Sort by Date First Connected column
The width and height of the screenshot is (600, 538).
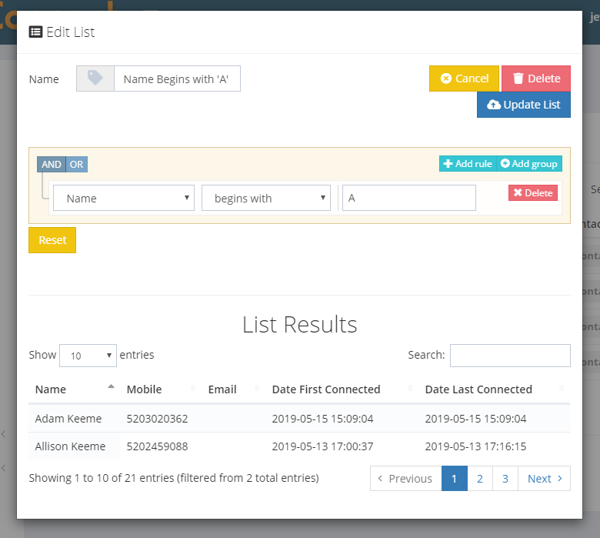click(342, 389)
